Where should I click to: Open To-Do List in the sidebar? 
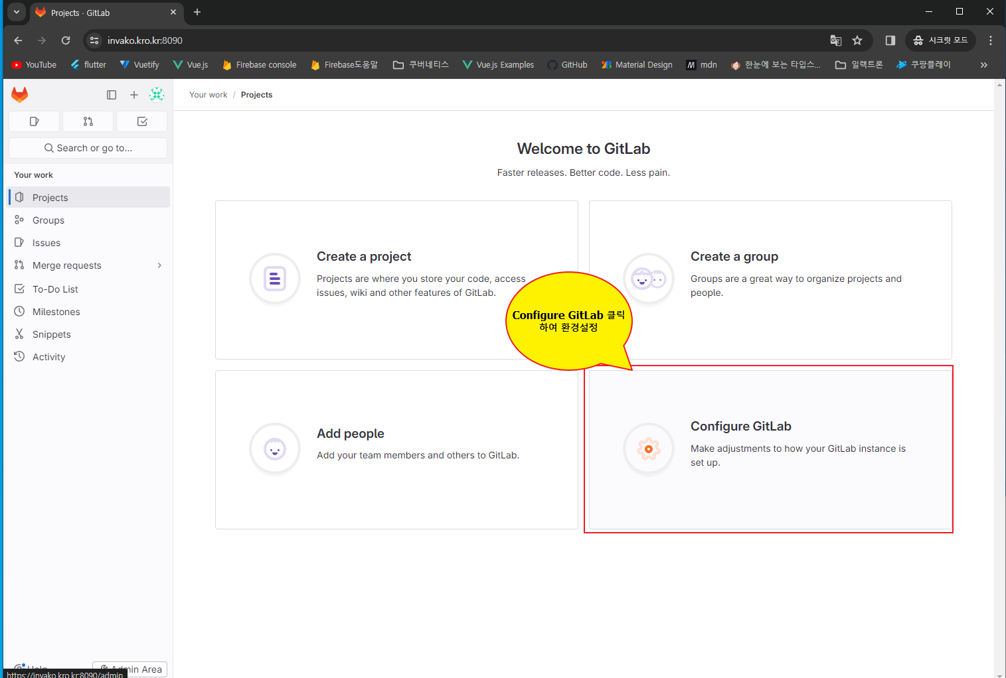pyautogui.click(x=89, y=289)
